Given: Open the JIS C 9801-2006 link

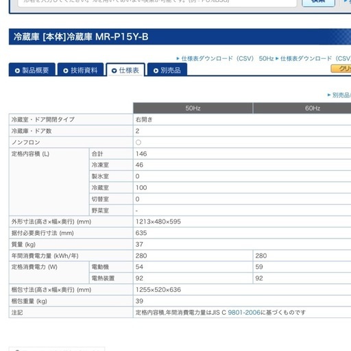Looking at the screenshot, I should tap(244, 313).
